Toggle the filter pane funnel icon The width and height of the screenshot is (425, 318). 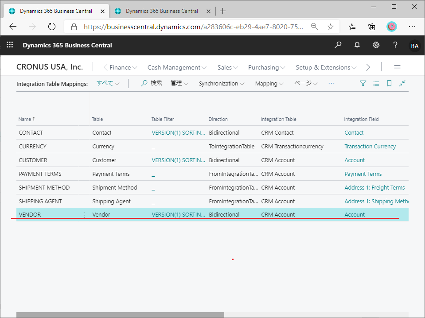(x=363, y=83)
